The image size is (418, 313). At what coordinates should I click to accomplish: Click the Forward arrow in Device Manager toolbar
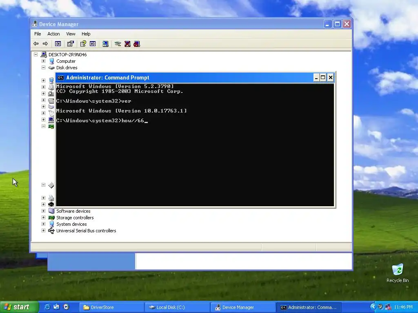click(x=45, y=44)
